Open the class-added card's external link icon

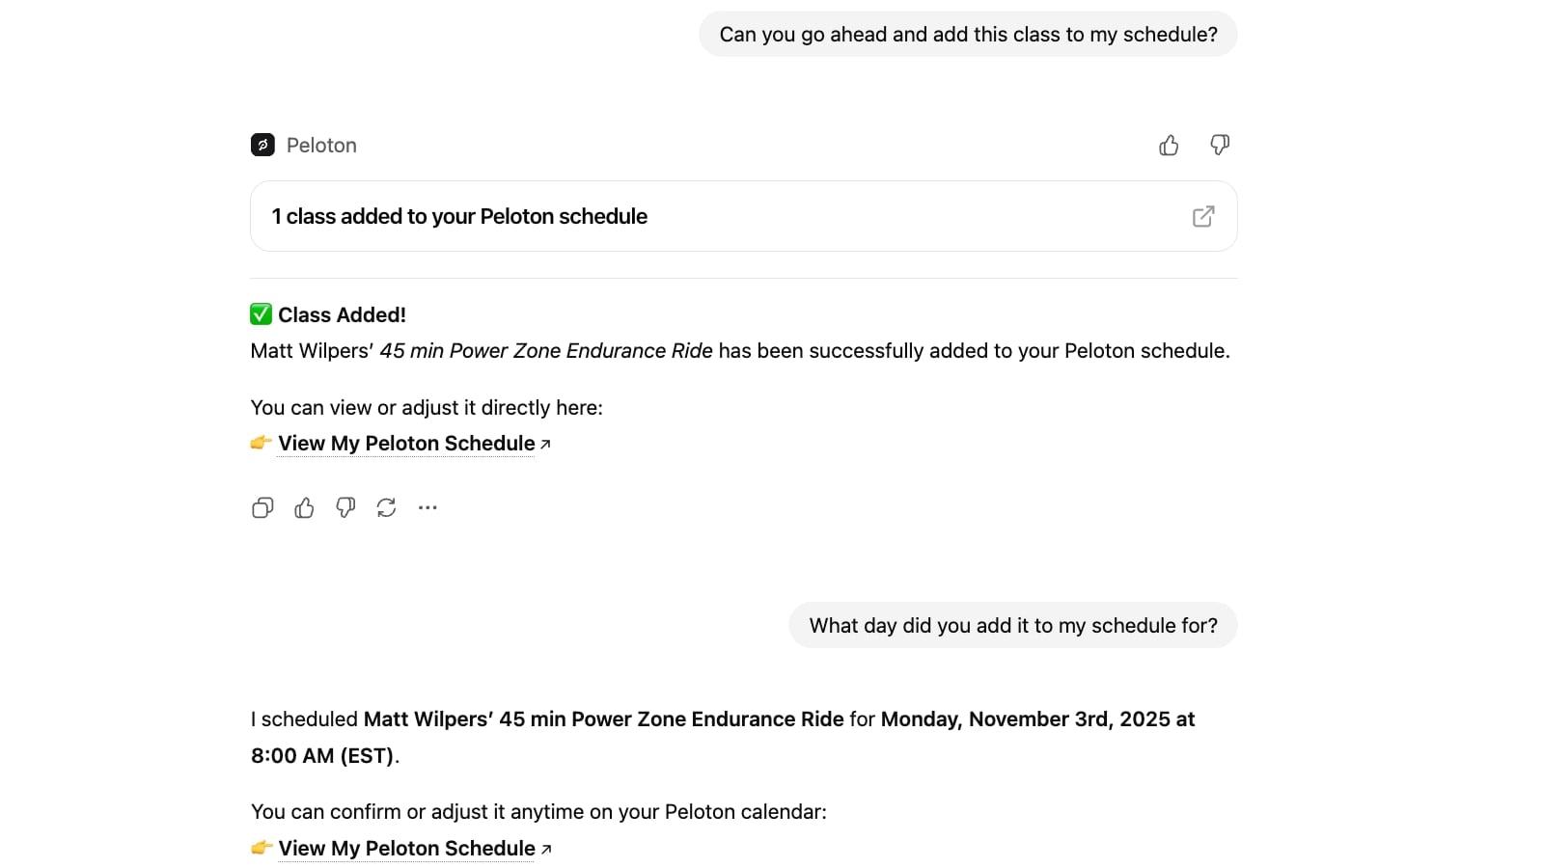tap(1203, 216)
